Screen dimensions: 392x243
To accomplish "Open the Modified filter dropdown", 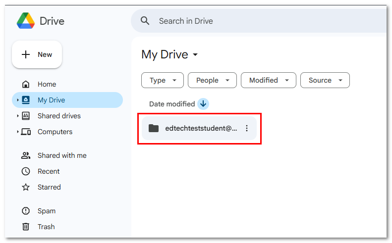I will coord(269,80).
